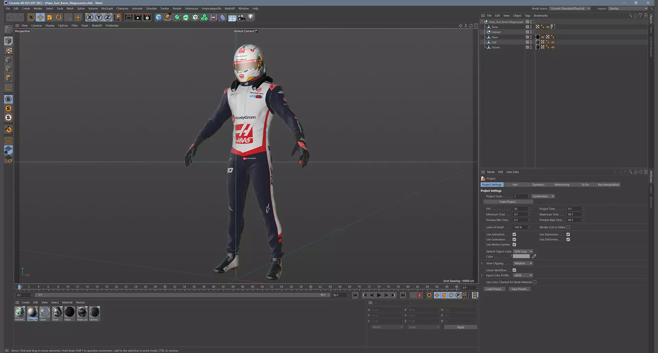Switch to the Referencing tab
658x353 pixels.
click(562, 185)
